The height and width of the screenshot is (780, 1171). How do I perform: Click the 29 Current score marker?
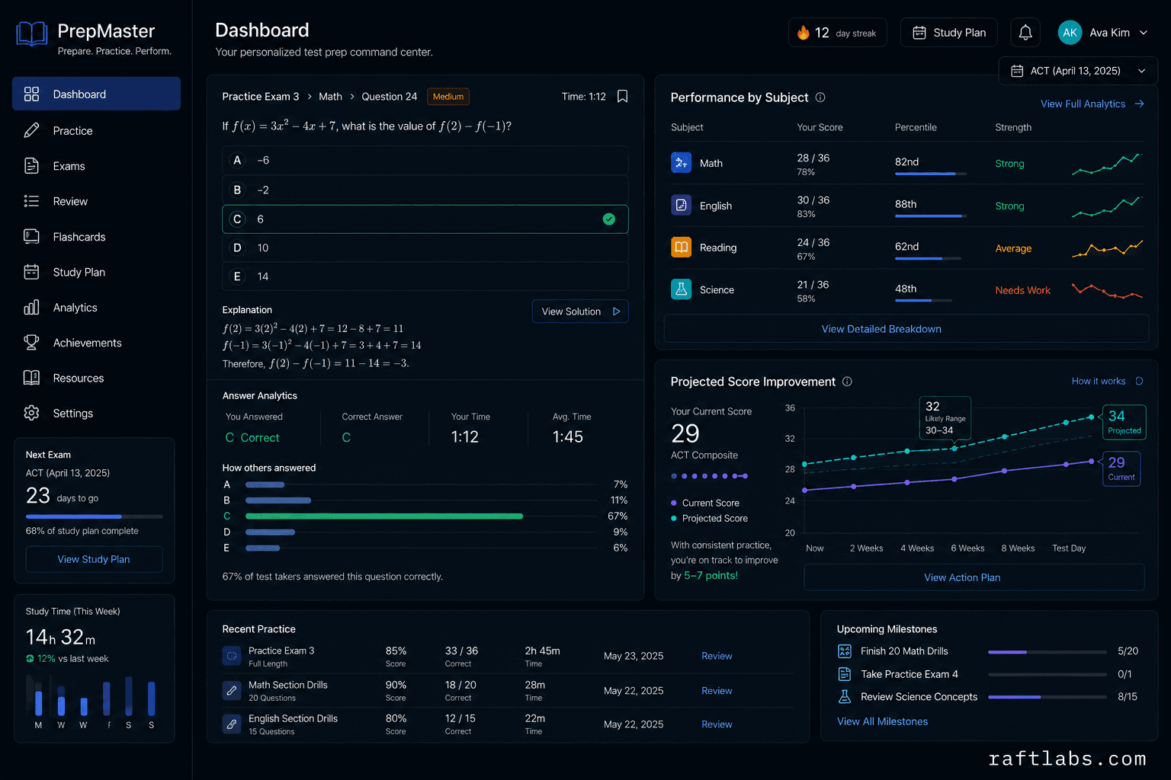[x=1121, y=468]
